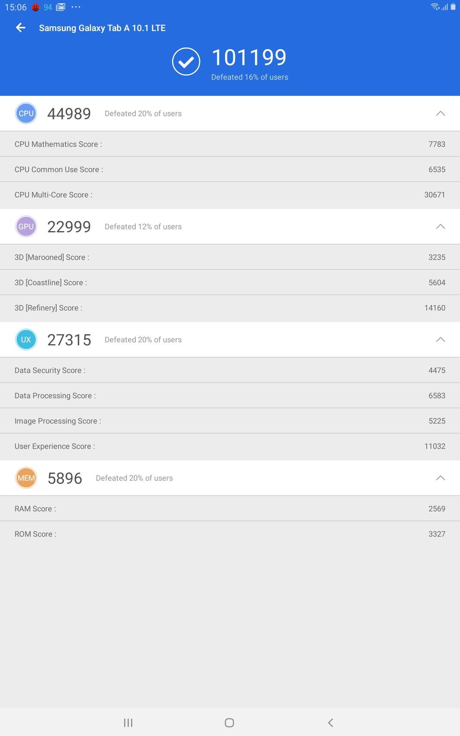
Task: Tap the purple GPU badge icon
Action: click(26, 226)
